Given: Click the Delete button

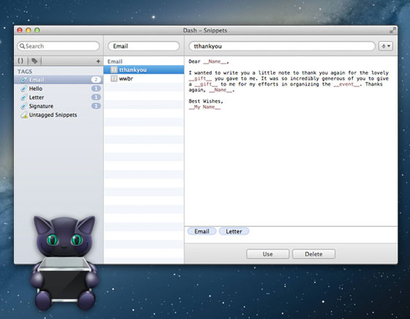Looking at the screenshot, I should pyautogui.click(x=313, y=254).
